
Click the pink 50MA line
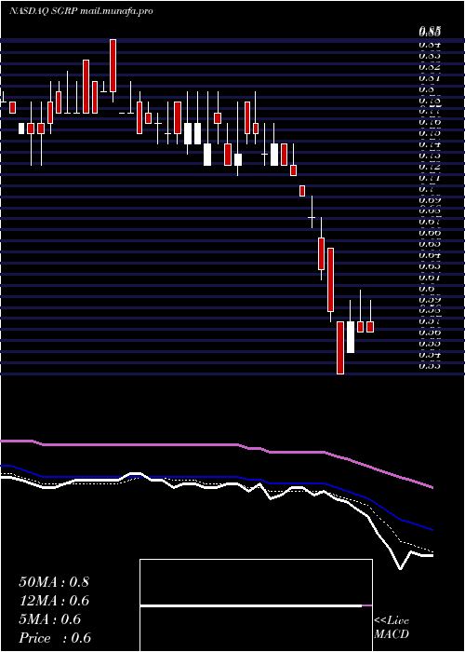click(216, 445)
